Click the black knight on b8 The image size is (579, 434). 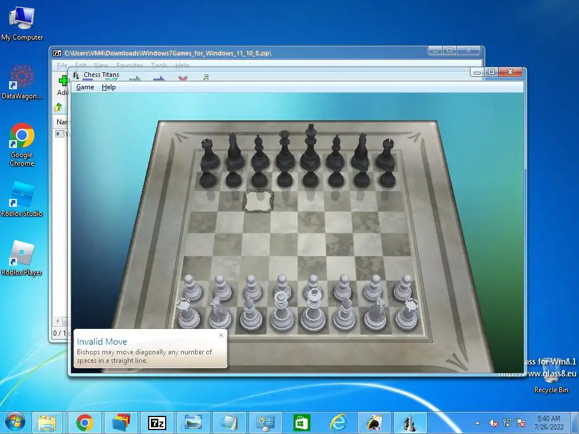[235, 151]
